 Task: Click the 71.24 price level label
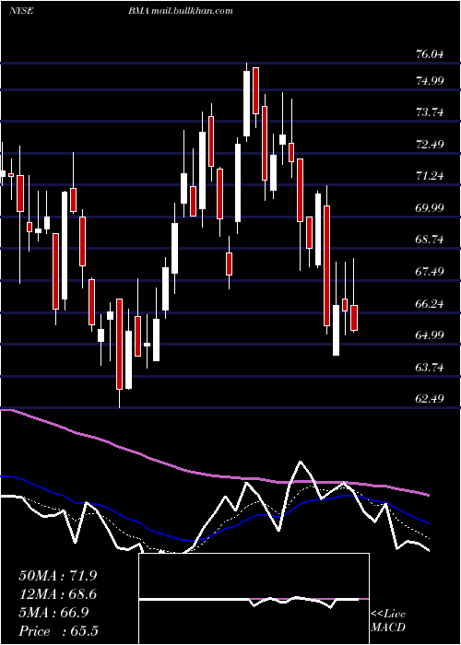[431, 176]
